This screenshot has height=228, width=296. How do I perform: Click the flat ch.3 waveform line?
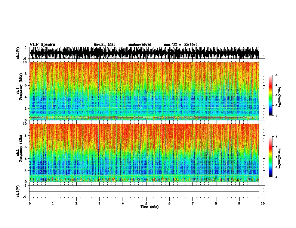pyautogui.click(x=144, y=191)
